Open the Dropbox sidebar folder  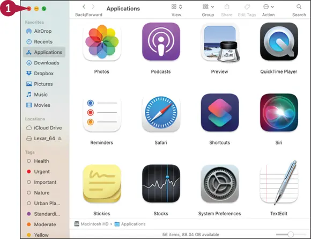[x=44, y=73]
